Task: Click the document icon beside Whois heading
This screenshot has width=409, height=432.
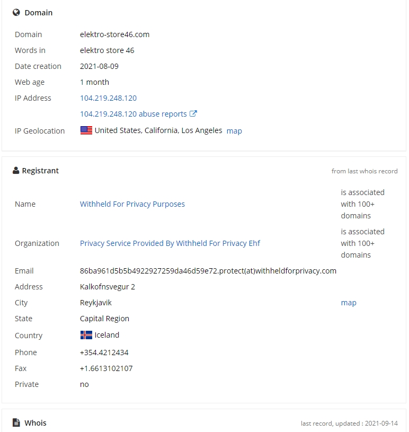Action: point(16,422)
